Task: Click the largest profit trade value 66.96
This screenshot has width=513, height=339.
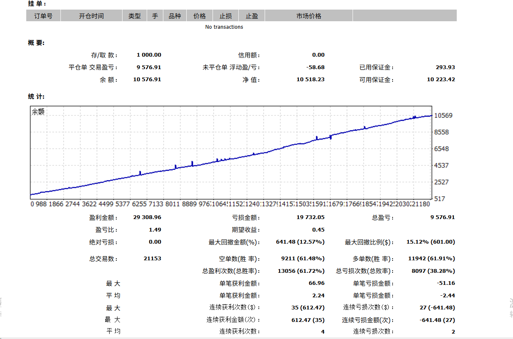Action: coord(317,283)
